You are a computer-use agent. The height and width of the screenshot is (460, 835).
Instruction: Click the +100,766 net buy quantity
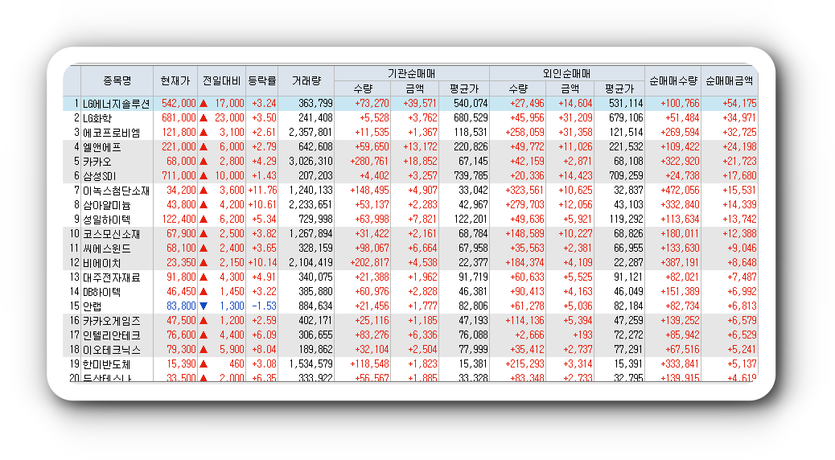coord(680,103)
